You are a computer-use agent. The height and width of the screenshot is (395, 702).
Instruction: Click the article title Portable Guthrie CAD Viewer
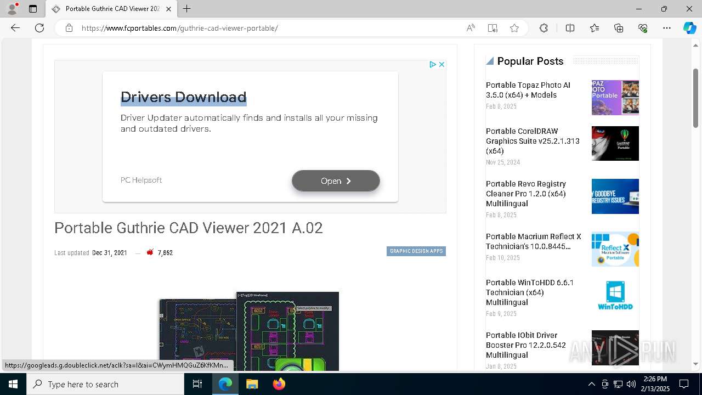click(189, 228)
